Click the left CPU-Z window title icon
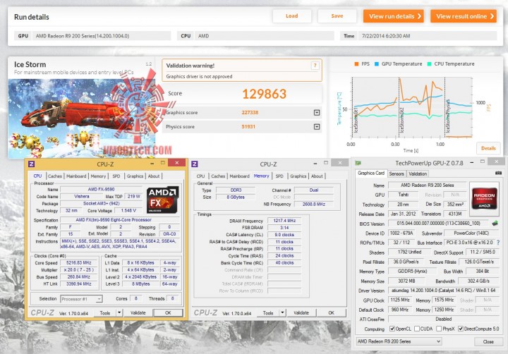Screen dimensions: 508x354 (x=32, y=164)
